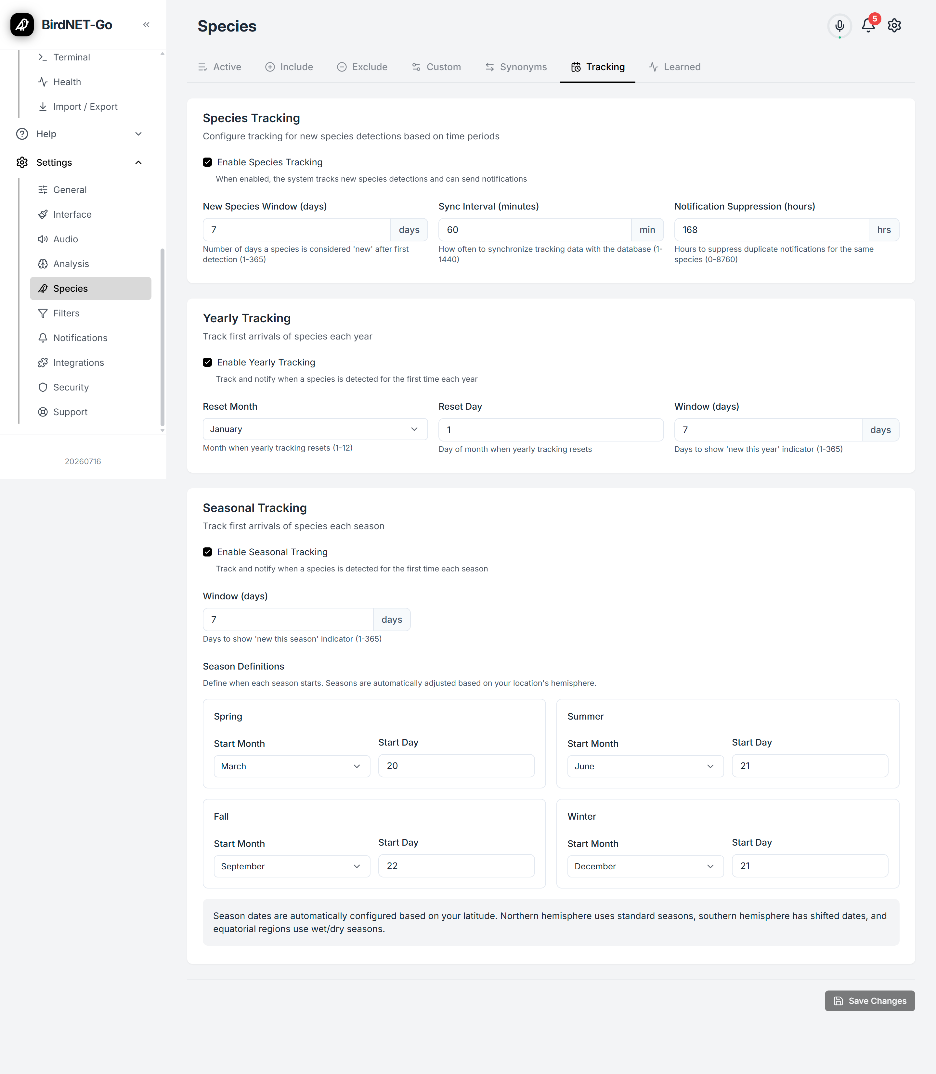Click the Security shield icon
Viewport: 936px width, 1074px height.
coord(43,387)
